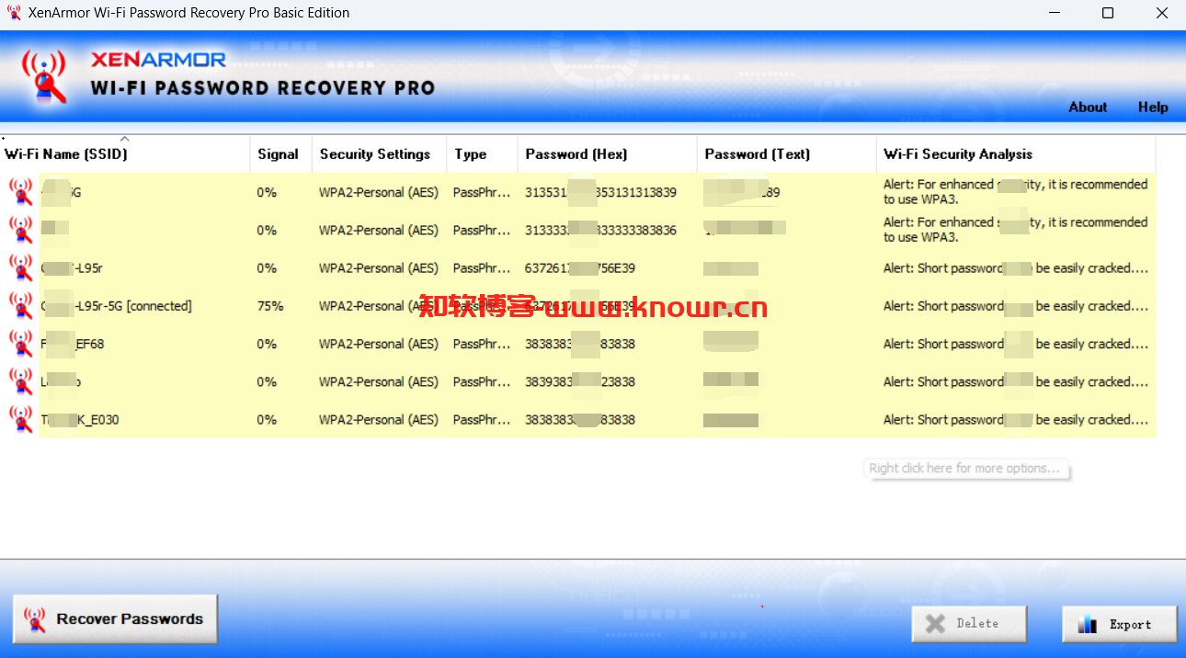Click WPA3 recommendation alert in second row
Viewport: 1186px width, 658px height.
[x=1015, y=230]
